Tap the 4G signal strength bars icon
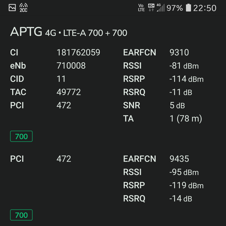Screen dimensions: 226x226 161,8
